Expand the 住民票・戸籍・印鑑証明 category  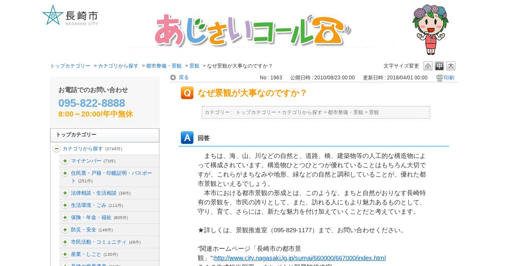point(65,173)
